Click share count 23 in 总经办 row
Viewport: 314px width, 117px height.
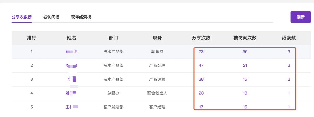[x=201, y=93]
